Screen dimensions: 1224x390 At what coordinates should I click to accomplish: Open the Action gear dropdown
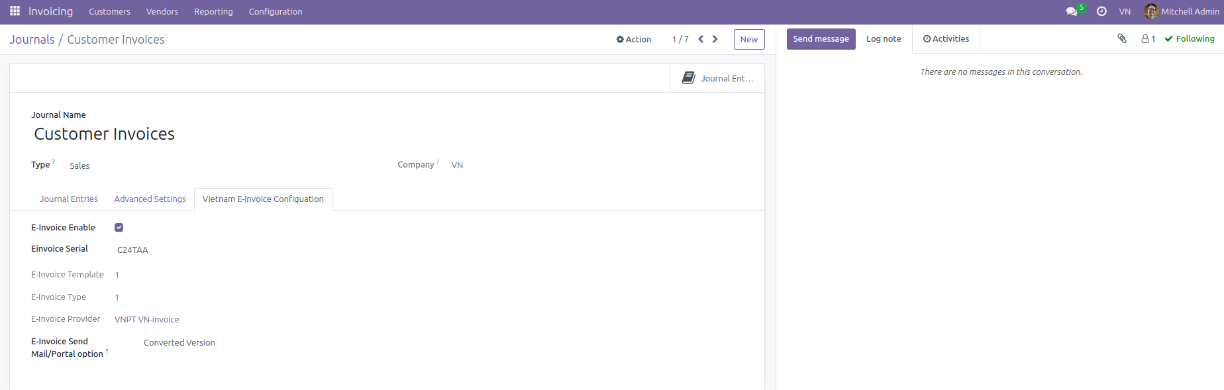click(634, 40)
